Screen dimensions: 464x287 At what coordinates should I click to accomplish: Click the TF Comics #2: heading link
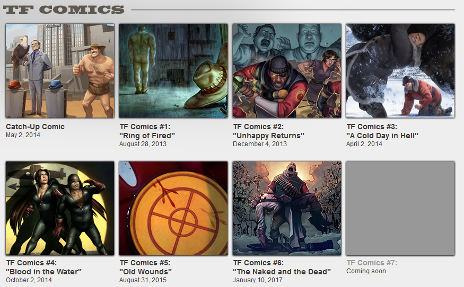click(258, 127)
